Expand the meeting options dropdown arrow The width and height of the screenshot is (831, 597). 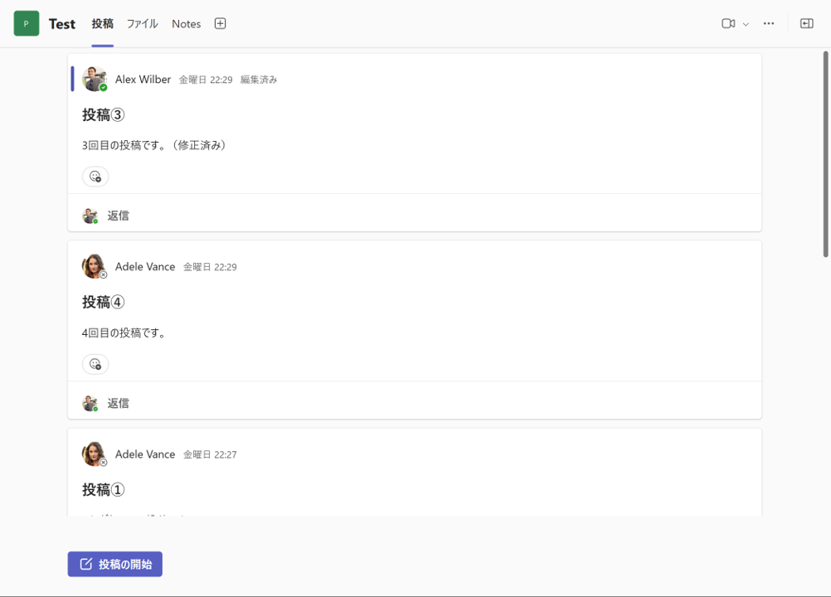pos(746,24)
